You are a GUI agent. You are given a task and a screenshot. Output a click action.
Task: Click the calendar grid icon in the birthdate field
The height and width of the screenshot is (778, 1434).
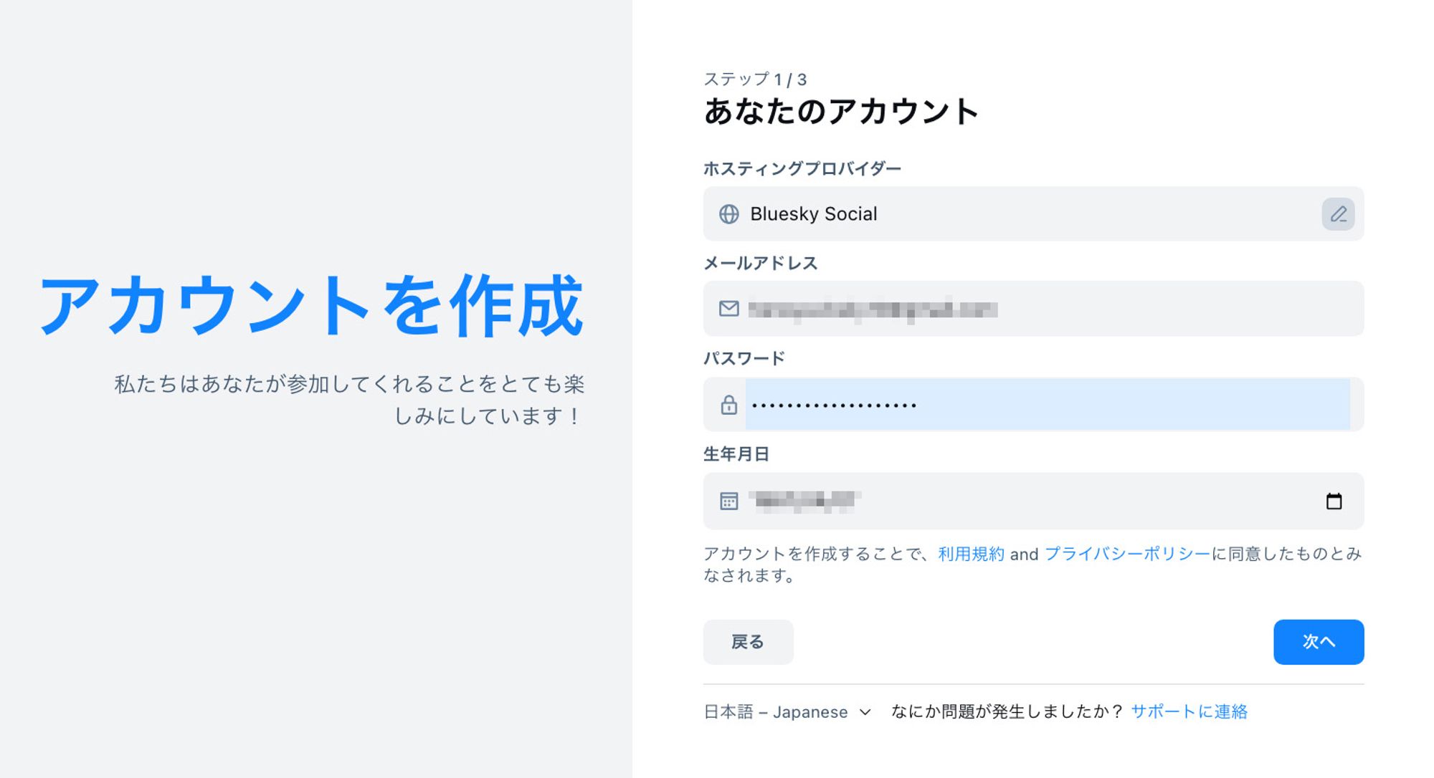click(x=729, y=501)
